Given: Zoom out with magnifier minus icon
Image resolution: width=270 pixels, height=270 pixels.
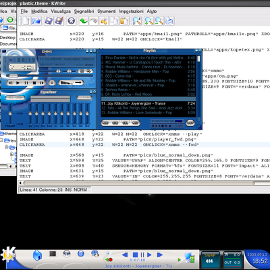Looking at the screenshot, I should pyautogui.click(x=159, y=21).
